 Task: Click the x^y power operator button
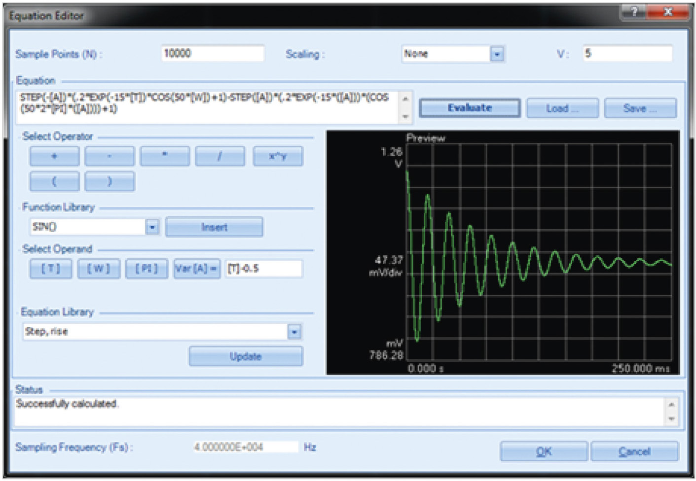tap(278, 156)
